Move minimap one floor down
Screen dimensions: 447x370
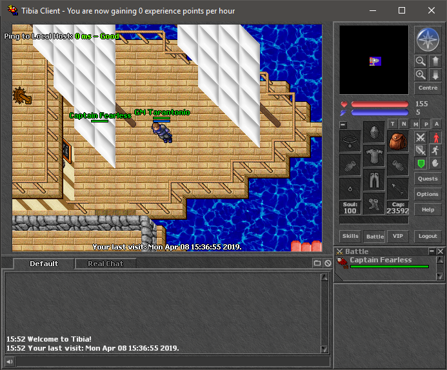click(x=435, y=75)
